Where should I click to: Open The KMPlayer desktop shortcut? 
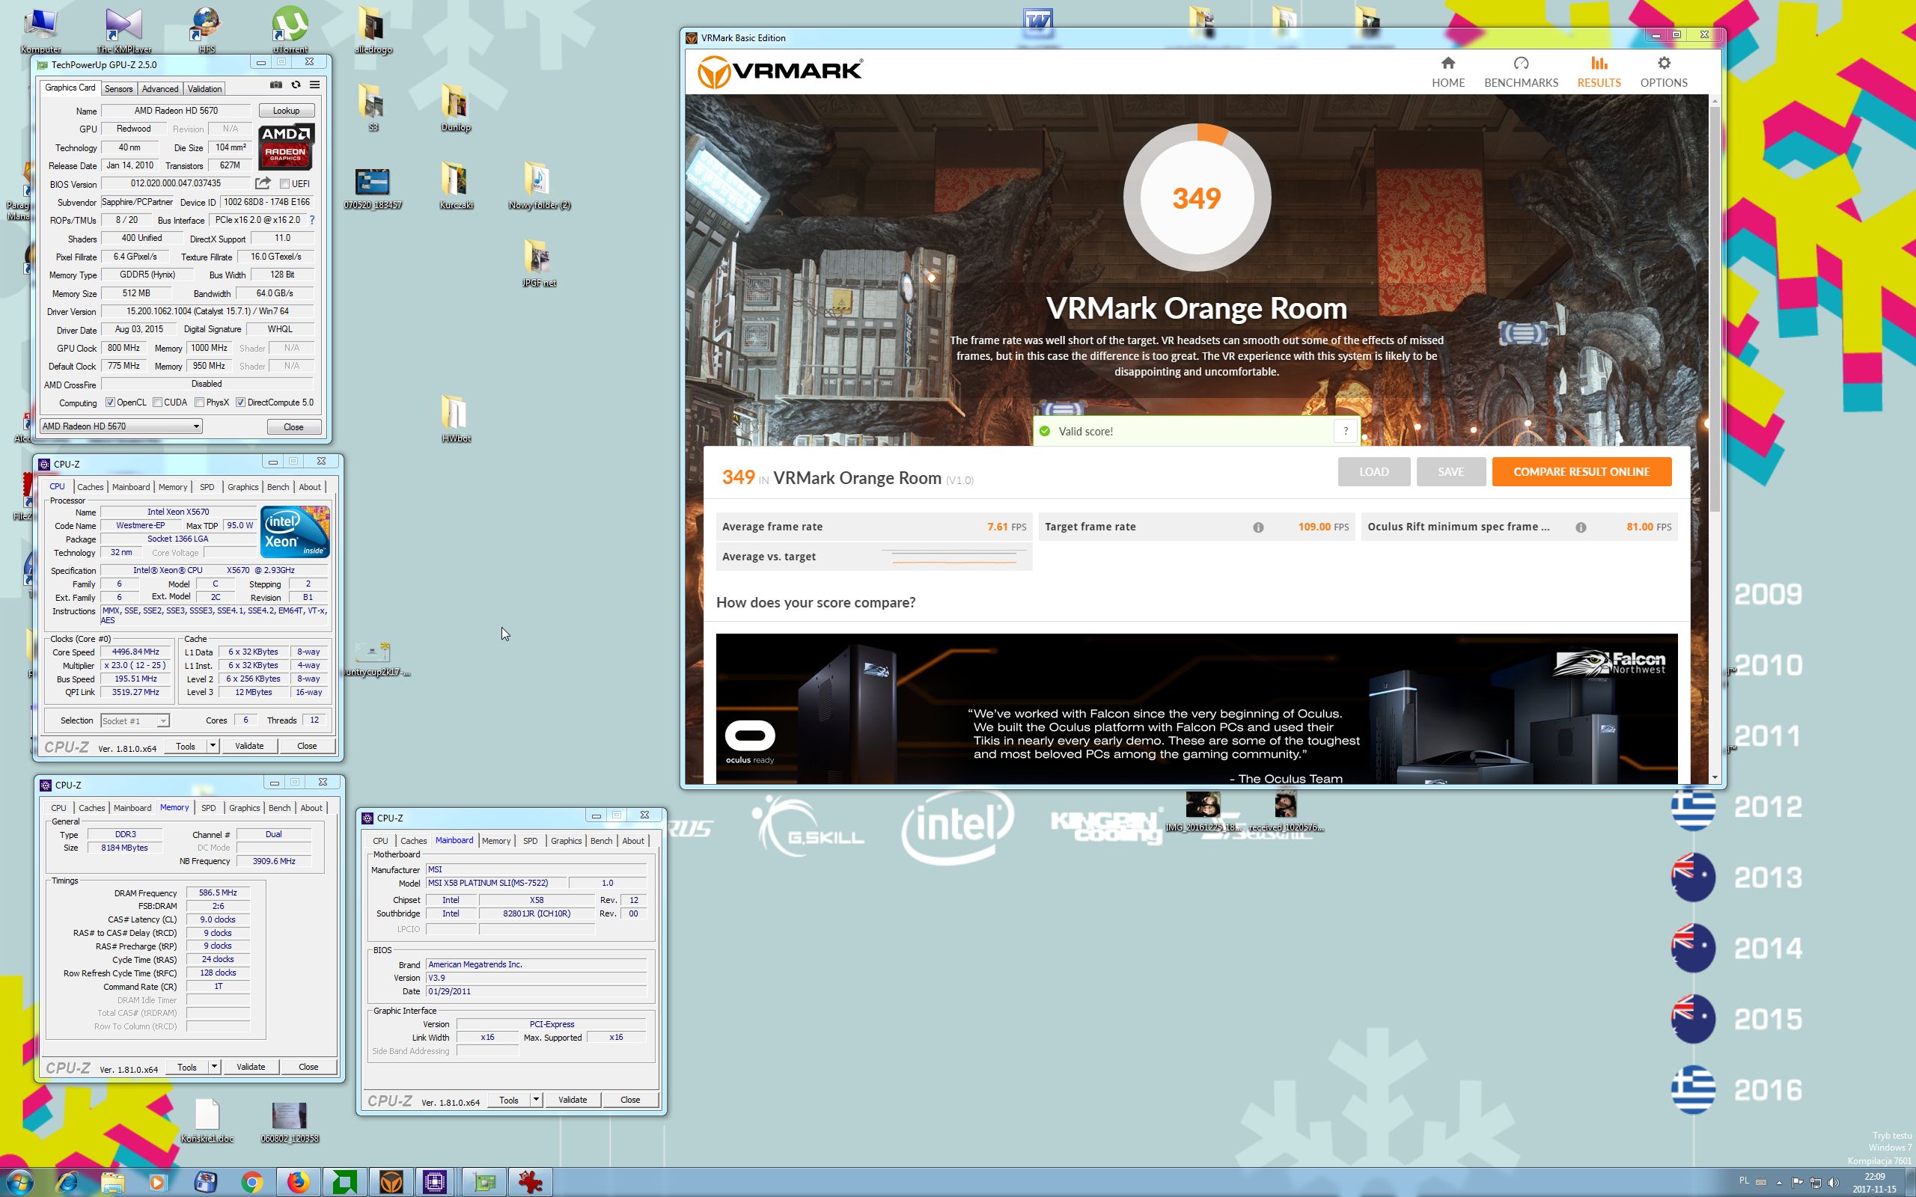pos(123,30)
